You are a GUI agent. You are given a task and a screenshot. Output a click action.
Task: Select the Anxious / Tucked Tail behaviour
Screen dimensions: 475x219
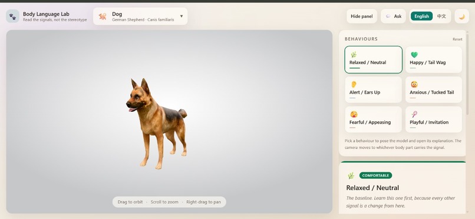[434, 89]
